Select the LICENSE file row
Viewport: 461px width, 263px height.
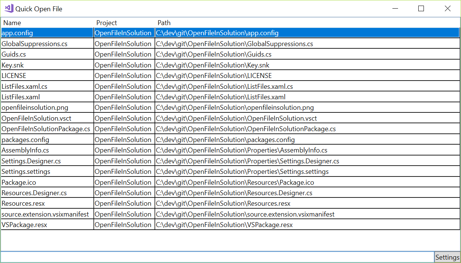click(45, 75)
